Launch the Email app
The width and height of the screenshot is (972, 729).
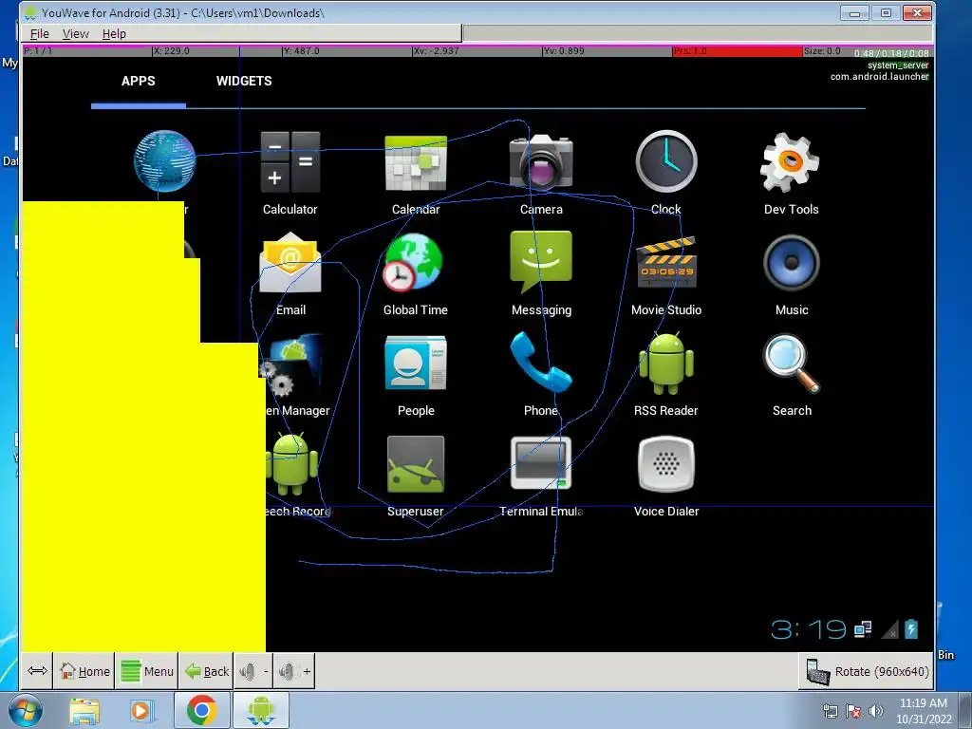(x=290, y=263)
